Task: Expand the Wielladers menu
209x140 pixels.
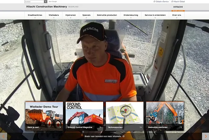Action: coord(53,15)
